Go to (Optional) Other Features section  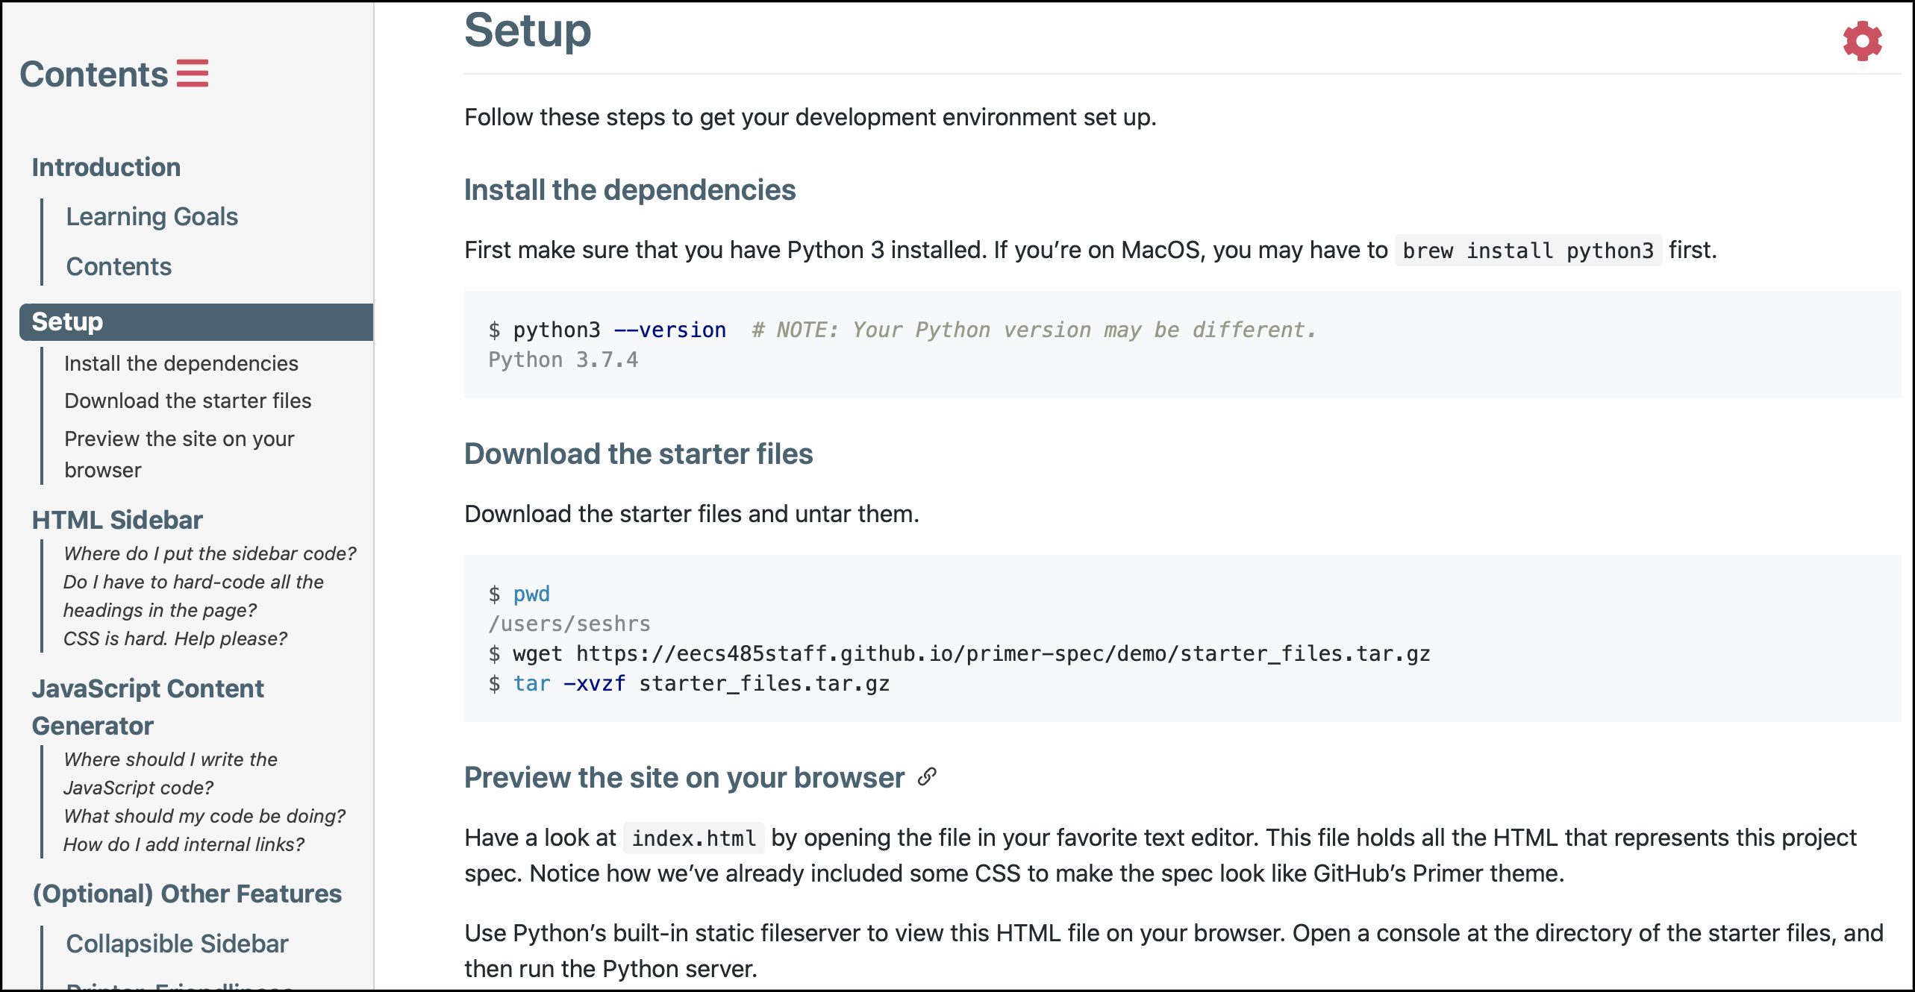[187, 894]
